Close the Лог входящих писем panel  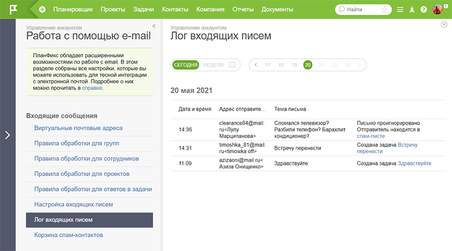pos(444,25)
